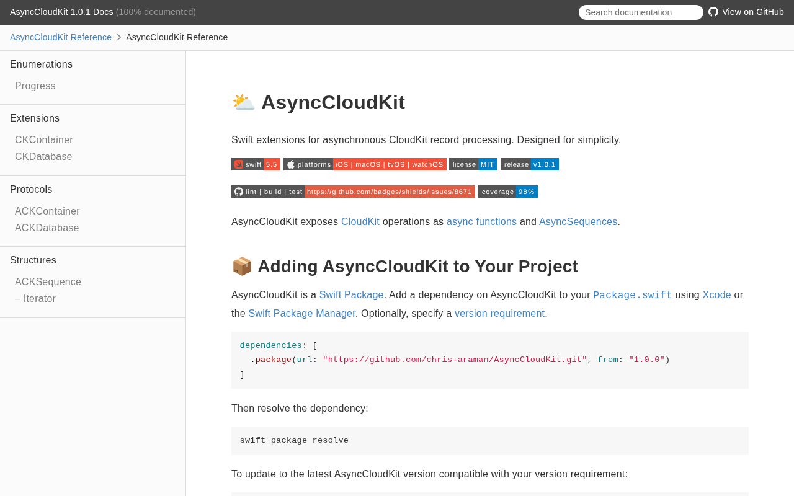Open Progress enumeration in sidebar

point(35,86)
